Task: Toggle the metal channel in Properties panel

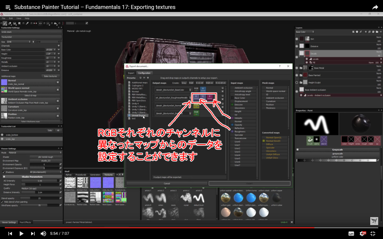Action: (x=371, y=141)
